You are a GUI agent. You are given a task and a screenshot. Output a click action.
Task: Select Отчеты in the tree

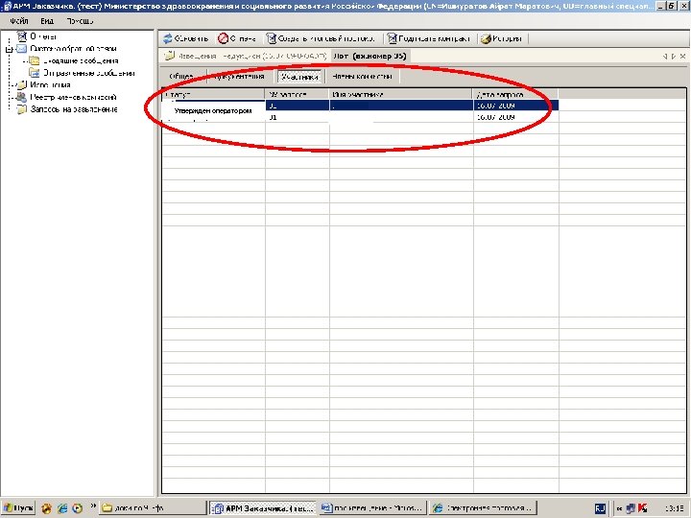click(x=43, y=36)
